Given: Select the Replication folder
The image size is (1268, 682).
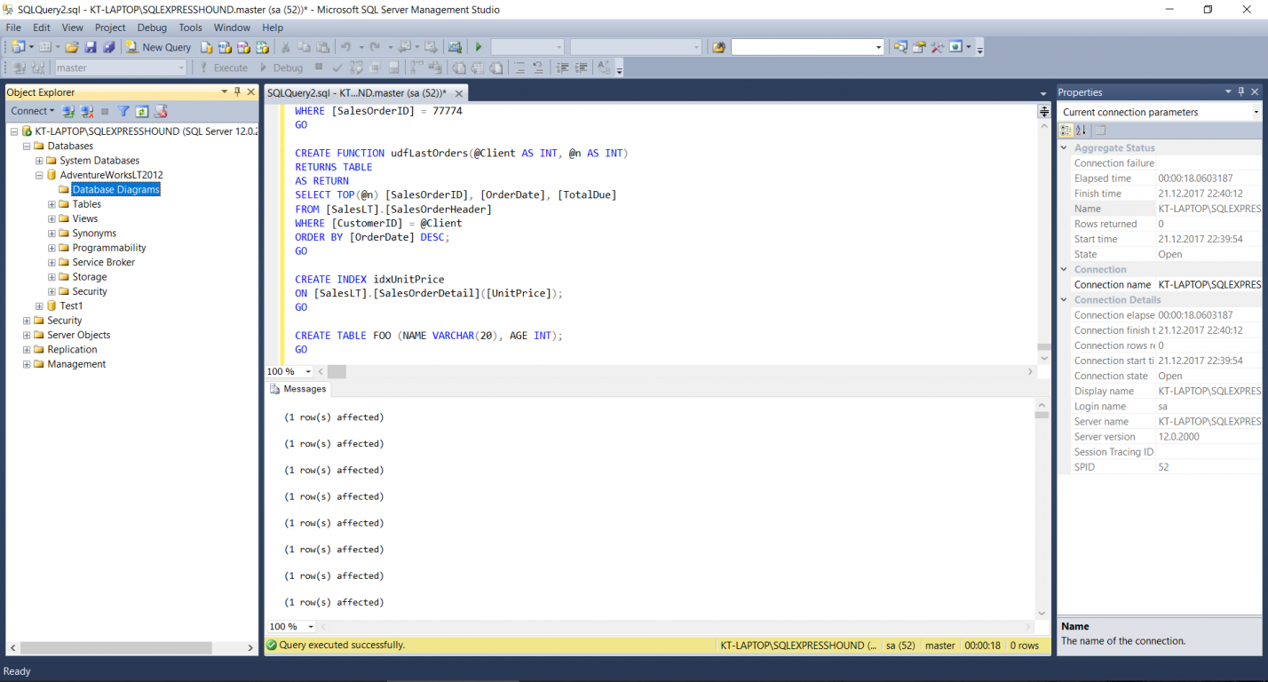Looking at the screenshot, I should coord(73,350).
